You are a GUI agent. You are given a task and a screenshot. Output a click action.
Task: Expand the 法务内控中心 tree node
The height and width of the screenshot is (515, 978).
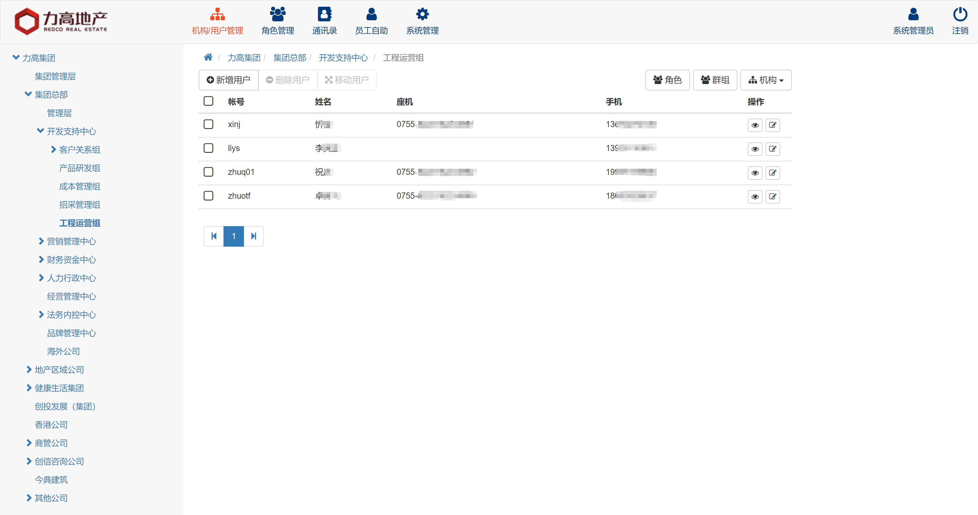[41, 314]
